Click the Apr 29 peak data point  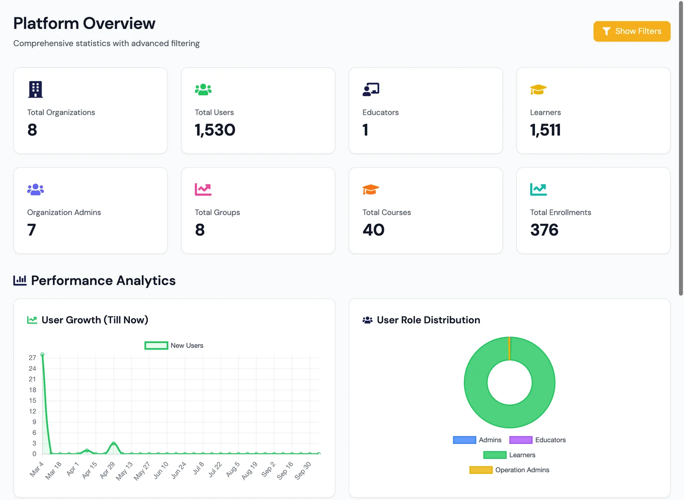[x=114, y=444]
